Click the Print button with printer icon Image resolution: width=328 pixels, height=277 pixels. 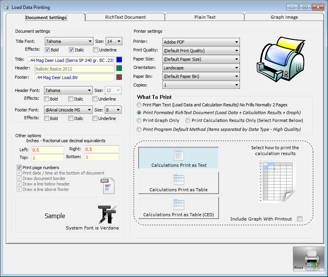pyautogui.click(x=309, y=259)
